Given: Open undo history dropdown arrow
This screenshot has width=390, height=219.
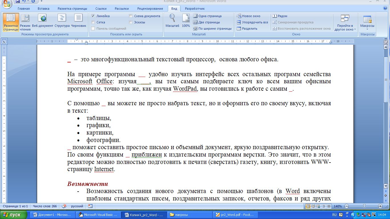Looking at the screenshot, I should coord(28,1).
